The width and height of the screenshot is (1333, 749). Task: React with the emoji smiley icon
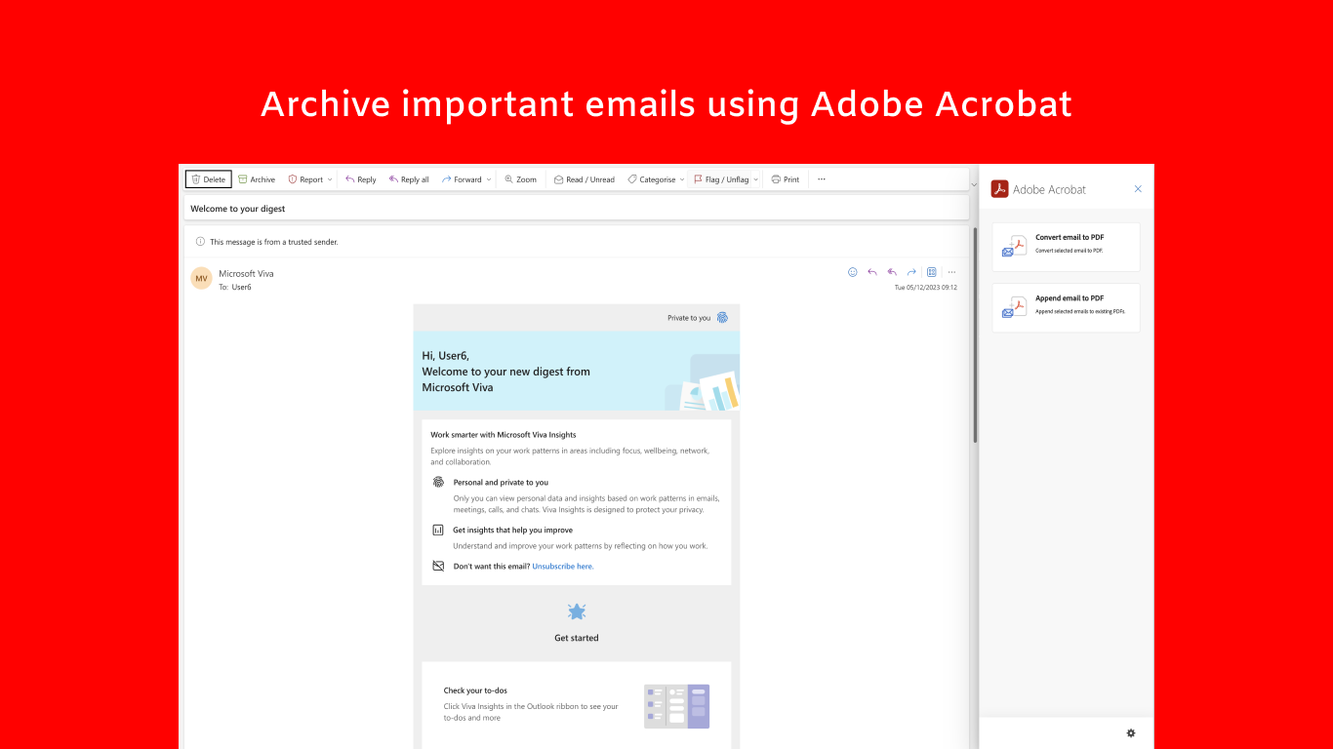tap(853, 272)
